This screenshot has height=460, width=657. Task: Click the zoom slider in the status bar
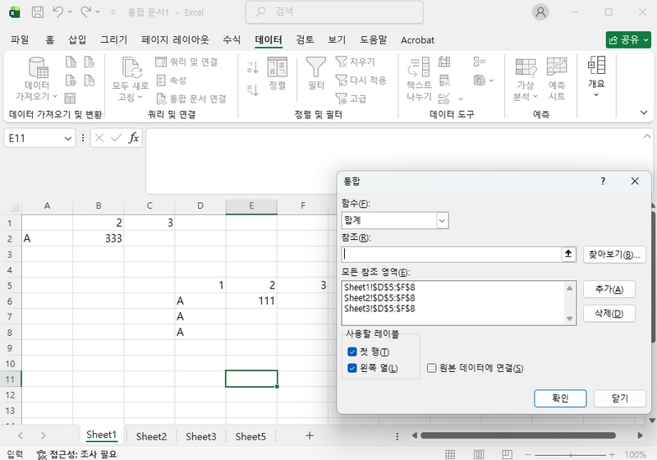(x=570, y=454)
